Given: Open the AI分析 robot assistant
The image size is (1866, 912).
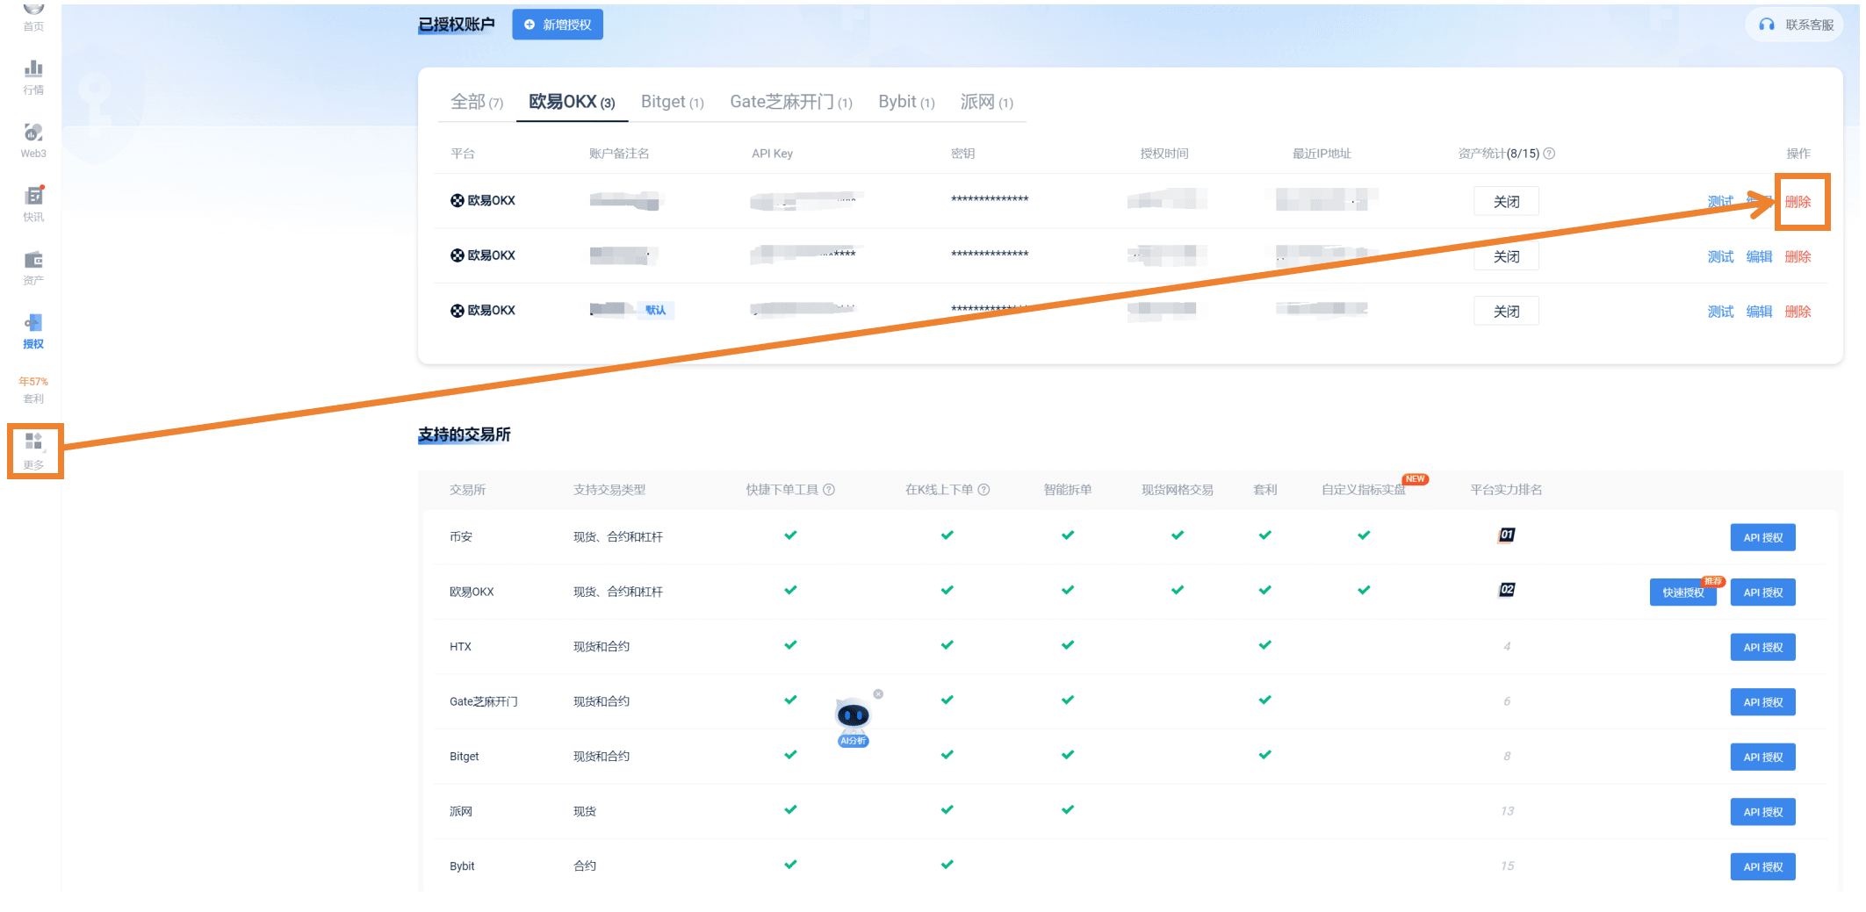Looking at the screenshot, I should point(853,721).
